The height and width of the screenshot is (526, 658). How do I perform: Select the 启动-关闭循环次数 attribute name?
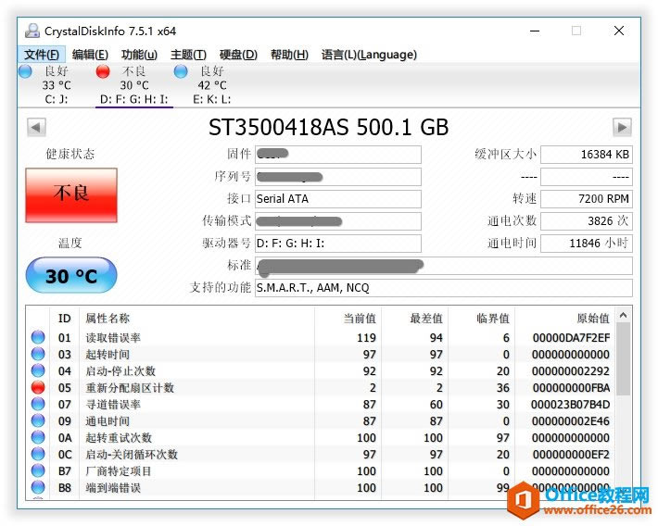132,455
